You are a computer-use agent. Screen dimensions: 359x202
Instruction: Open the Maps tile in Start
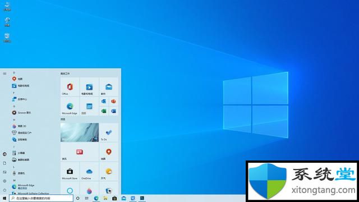point(108,152)
